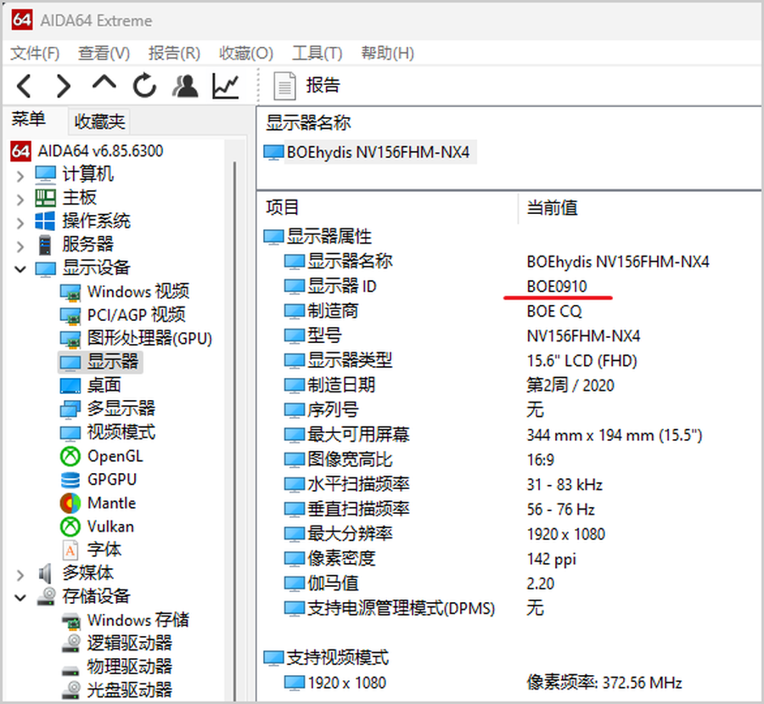Select the 显示器 ID row
This screenshot has width=764, height=704.
(x=341, y=286)
